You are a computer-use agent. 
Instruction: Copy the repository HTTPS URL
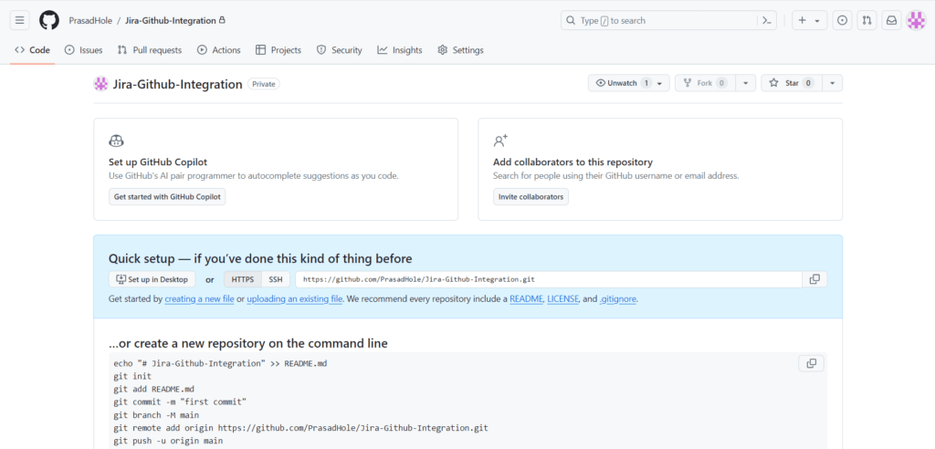tap(814, 279)
